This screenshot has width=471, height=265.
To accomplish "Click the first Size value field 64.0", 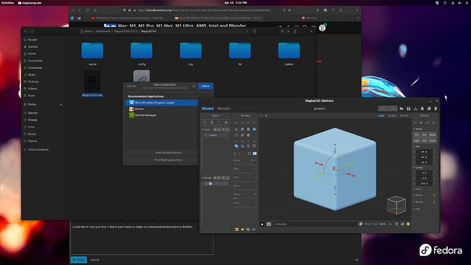I will 424,152.
